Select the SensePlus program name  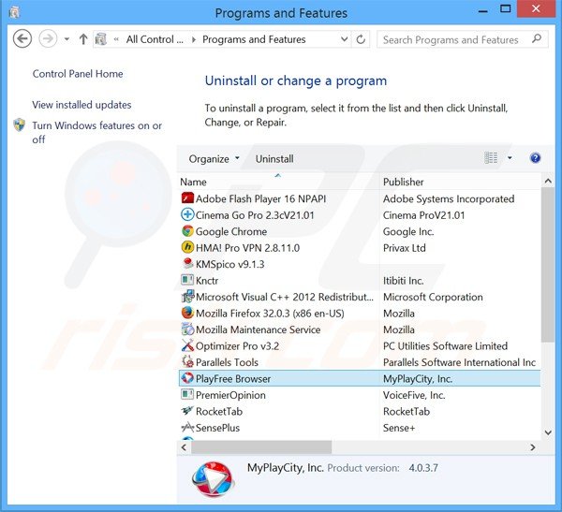coord(217,428)
